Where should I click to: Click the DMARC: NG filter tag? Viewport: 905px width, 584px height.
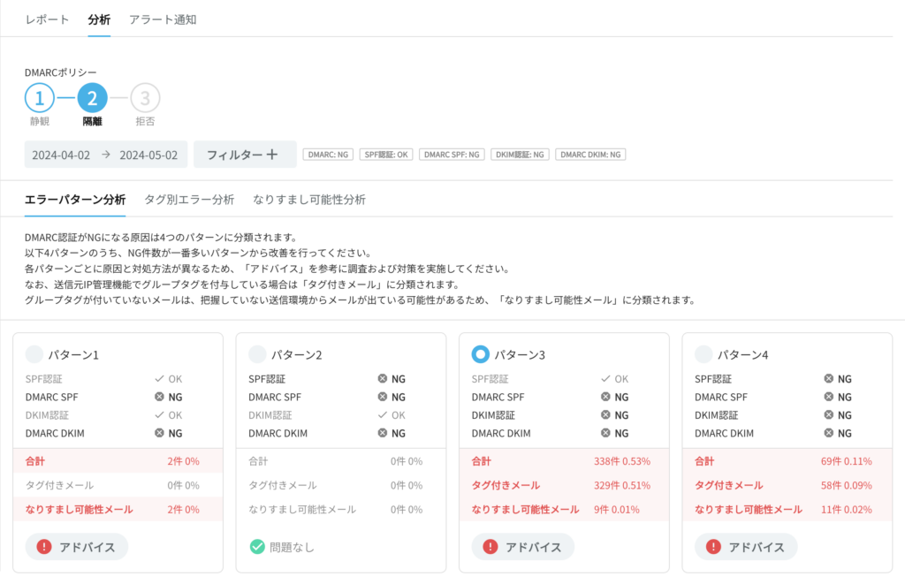coord(328,155)
